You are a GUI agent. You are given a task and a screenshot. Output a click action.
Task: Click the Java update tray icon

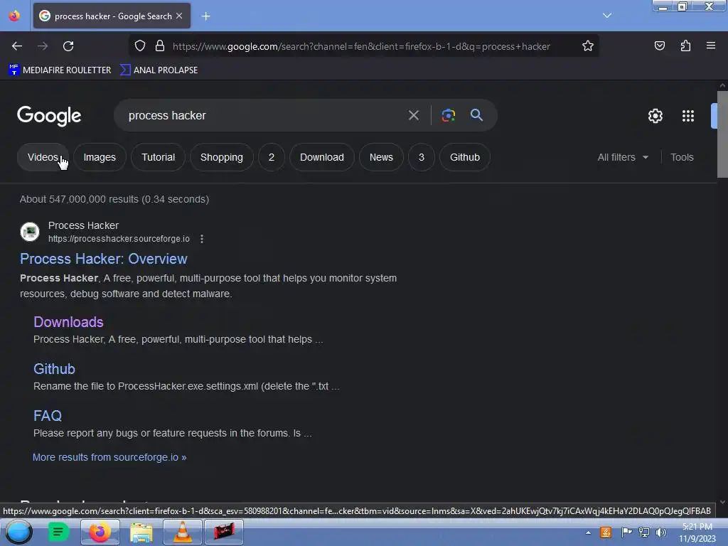click(606, 532)
